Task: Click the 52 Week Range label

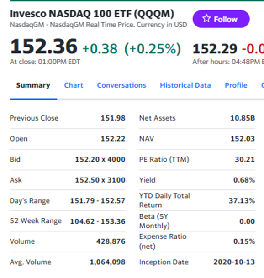Action: [36, 221]
